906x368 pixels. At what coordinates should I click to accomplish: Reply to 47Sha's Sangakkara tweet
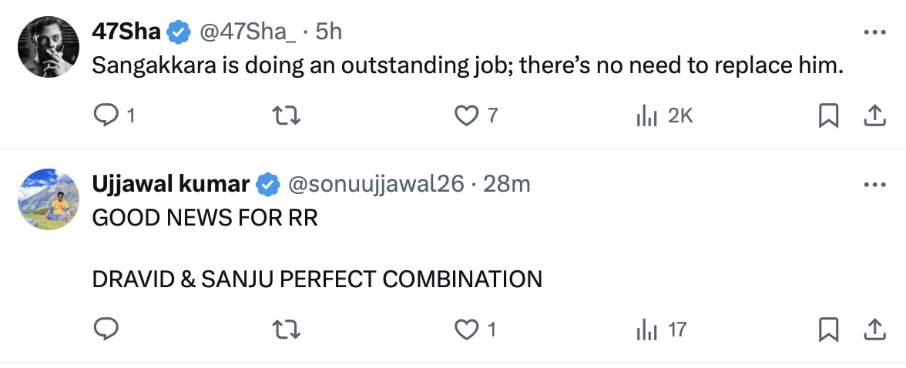[105, 115]
